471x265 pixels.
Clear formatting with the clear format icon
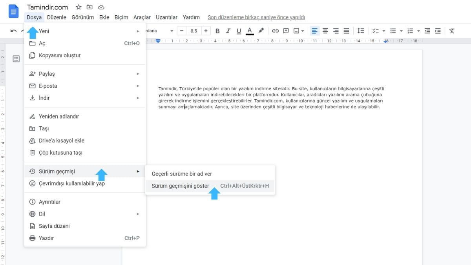point(451,31)
